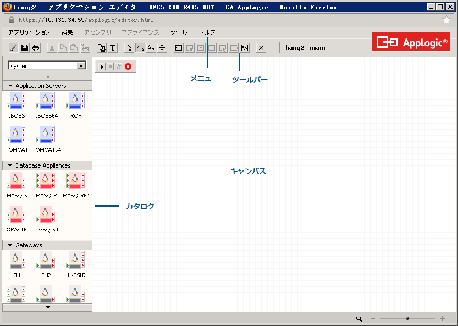Select the INSSLR gateway appliance
This screenshot has height=326, width=458.
[x=75, y=260]
